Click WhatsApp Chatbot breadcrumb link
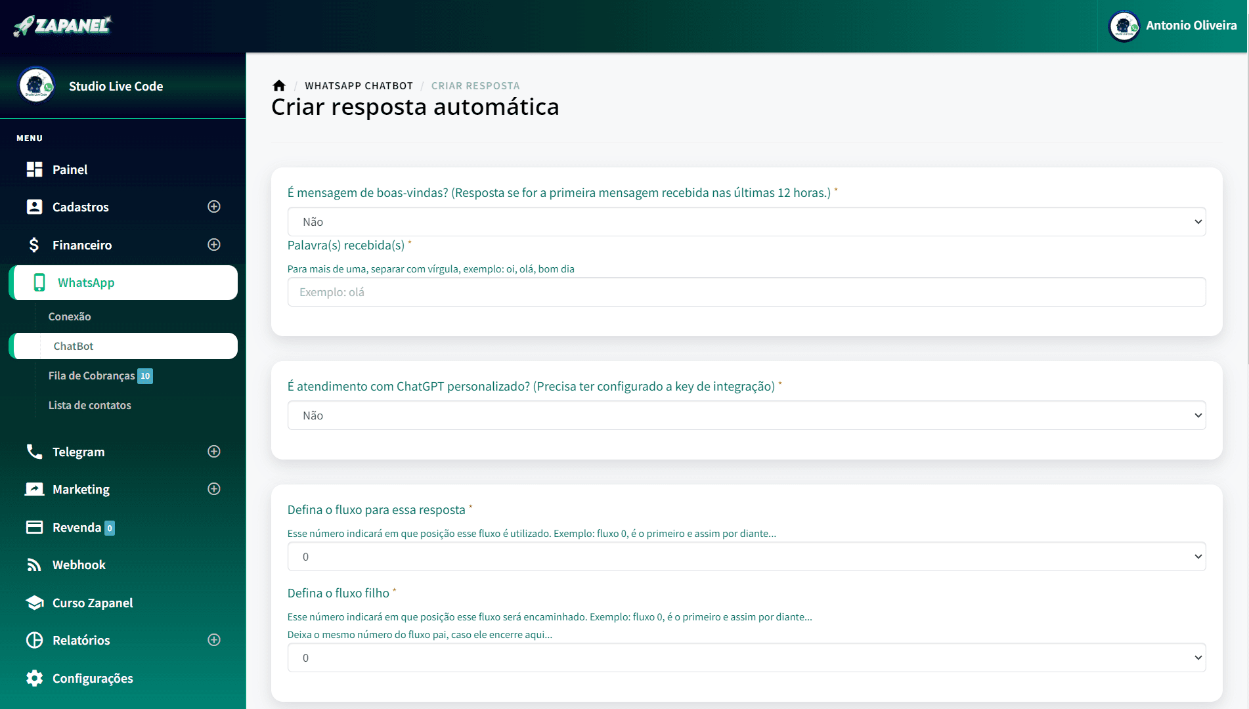1249x709 pixels. (x=359, y=86)
